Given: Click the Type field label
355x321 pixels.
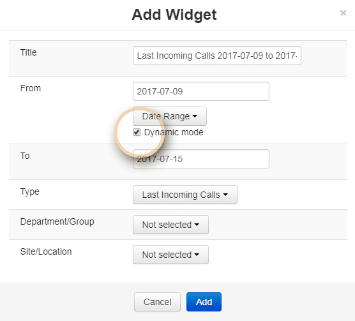Looking at the screenshot, I should [29, 192].
